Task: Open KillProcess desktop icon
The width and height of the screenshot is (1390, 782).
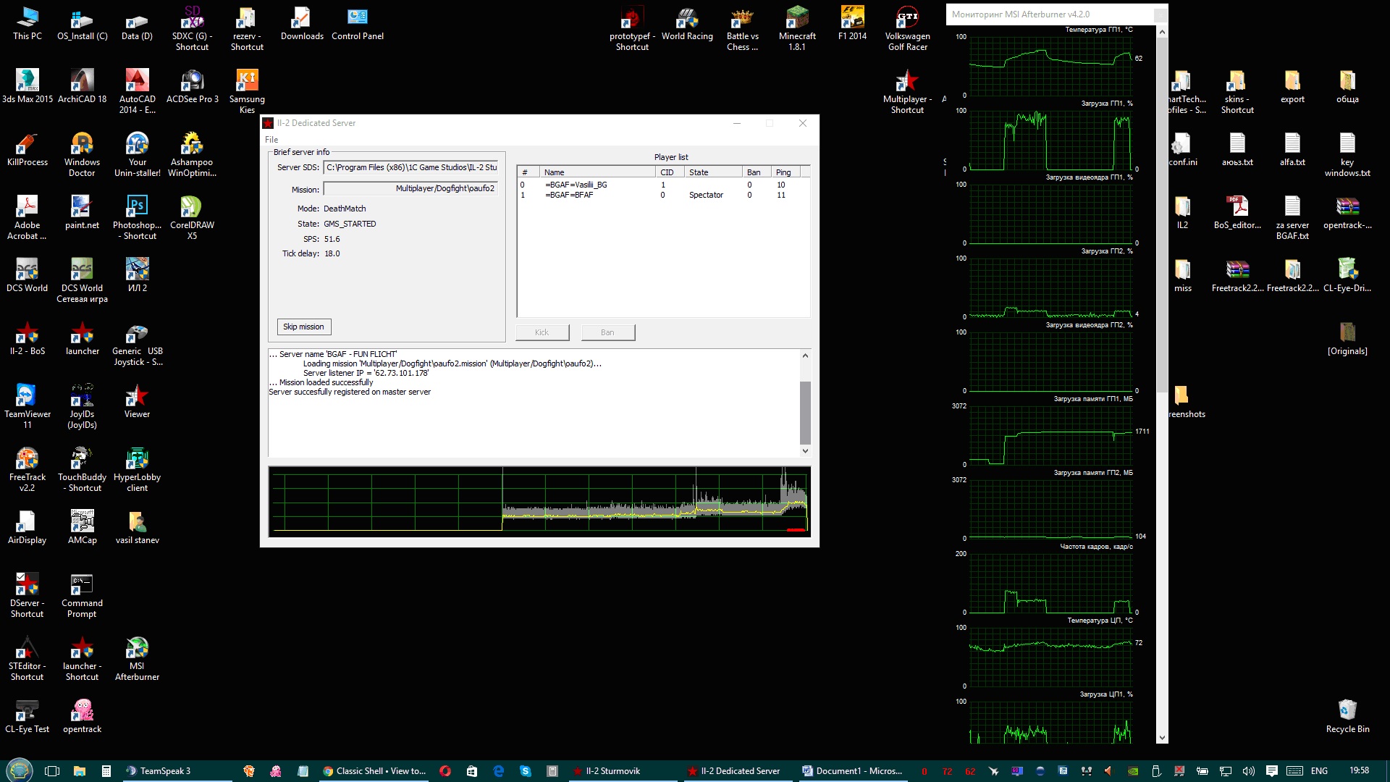Action: pos(28,149)
